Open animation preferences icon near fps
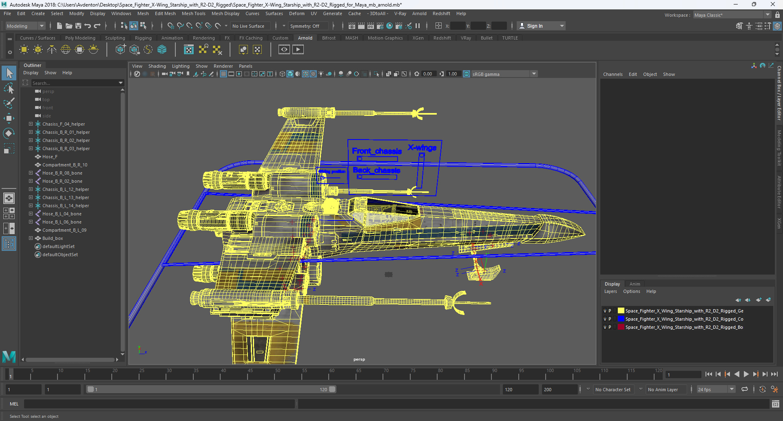783x421 pixels. 775,389
